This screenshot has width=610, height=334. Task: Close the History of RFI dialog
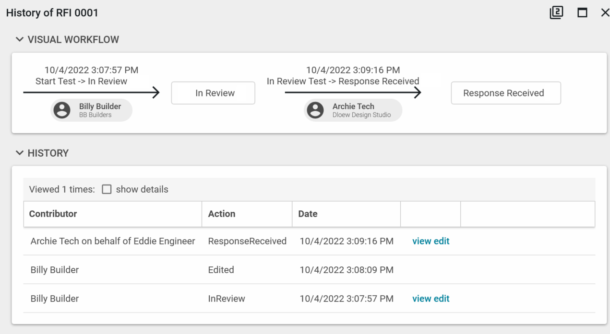604,13
